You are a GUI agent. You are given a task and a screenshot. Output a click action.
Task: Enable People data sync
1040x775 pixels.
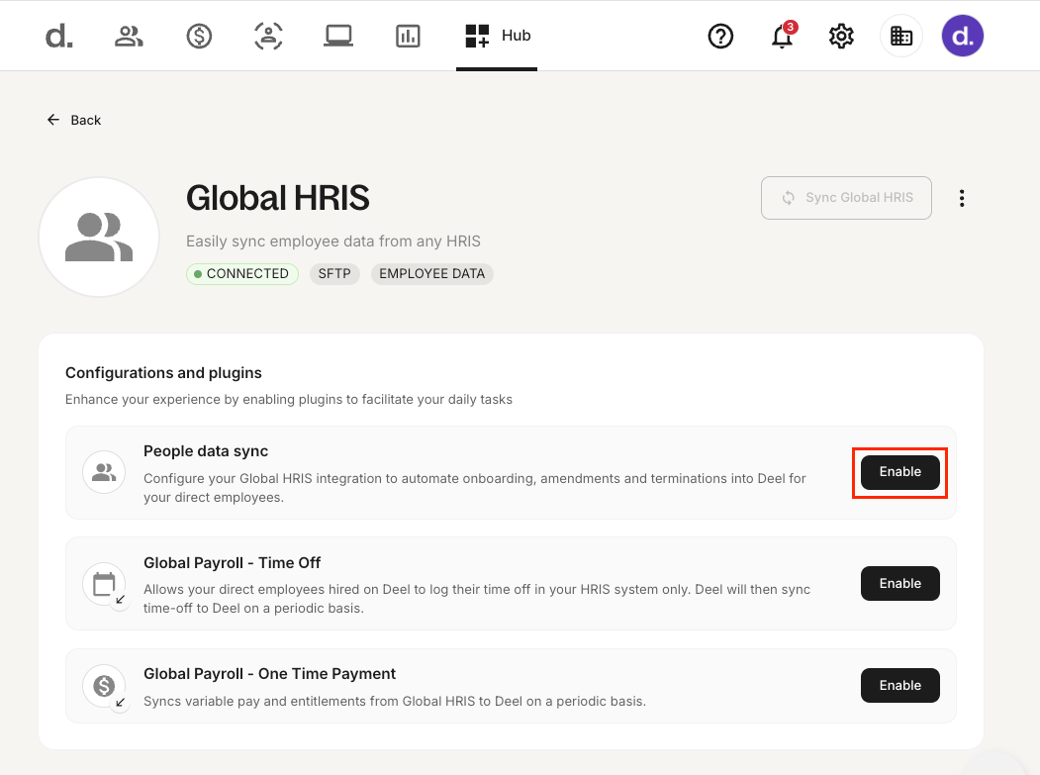[x=900, y=472]
